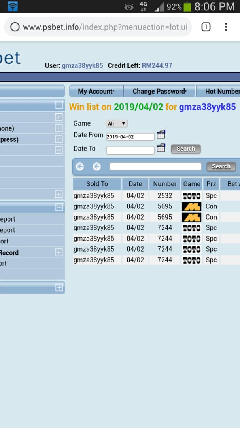This screenshot has height=428, width=240.
Task: Click first back-arrow pagination icon
Action: pyautogui.click(x=80, y=166)
